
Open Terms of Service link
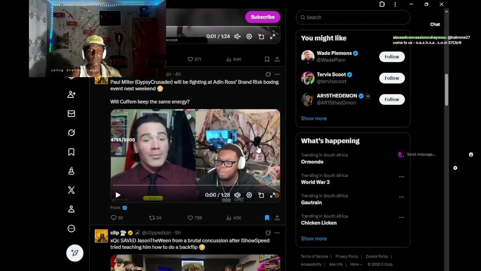(x=315, y=256)
